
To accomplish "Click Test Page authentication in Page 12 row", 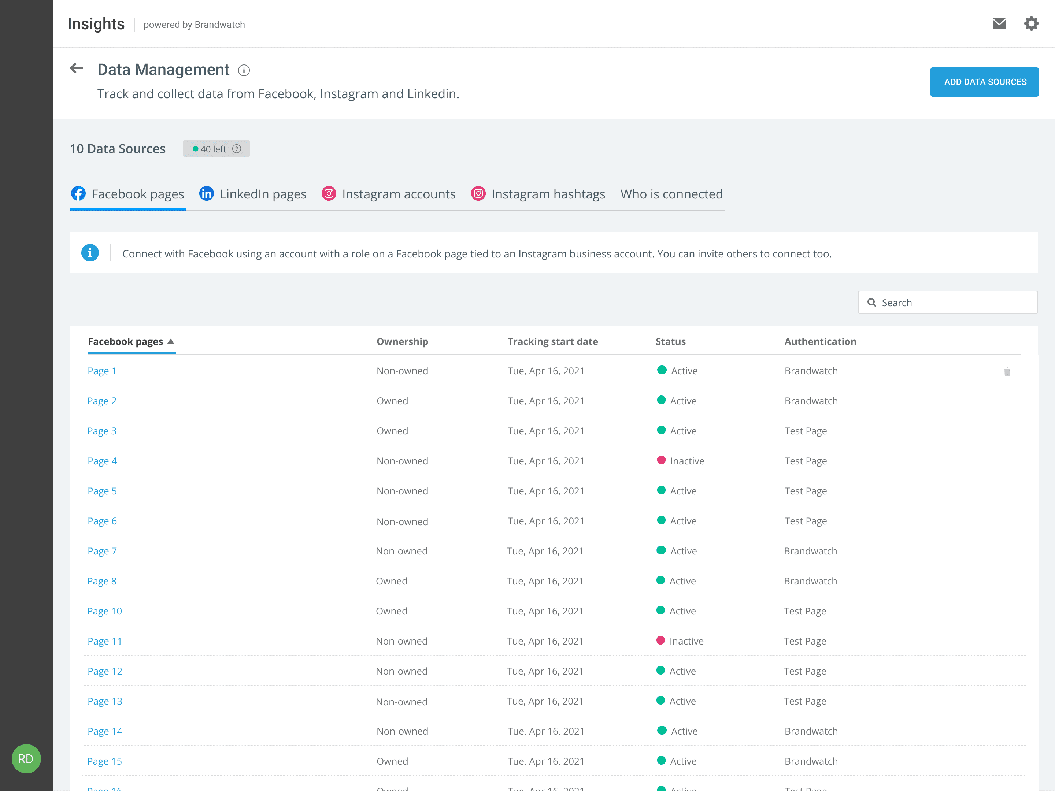I will (x=804, y=671).
